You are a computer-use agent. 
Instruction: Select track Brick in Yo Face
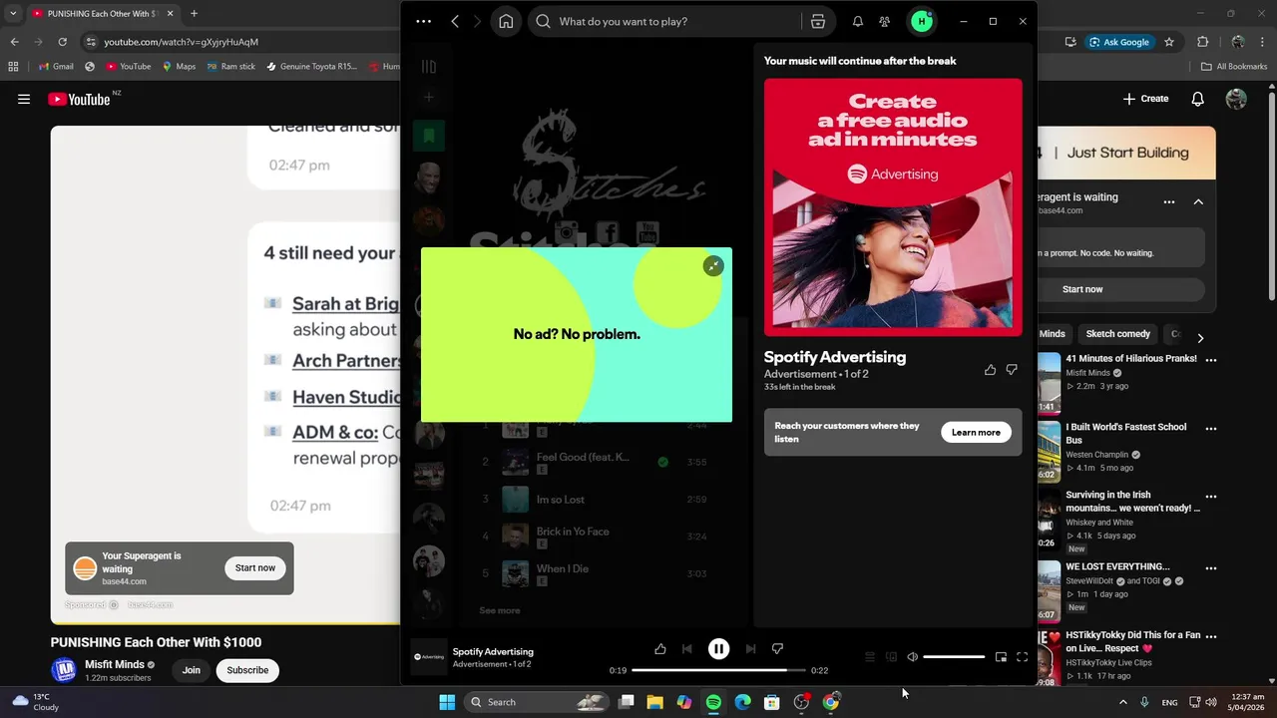coord(573,532)
